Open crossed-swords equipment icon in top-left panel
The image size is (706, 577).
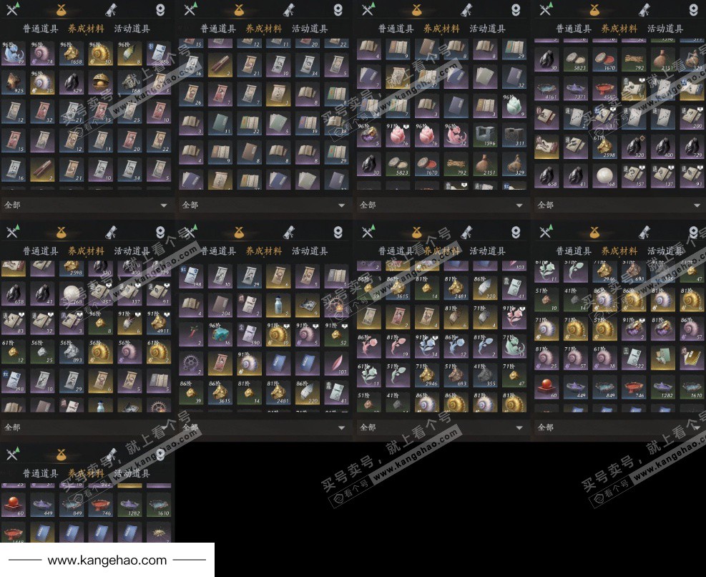(x=12, y=9)
